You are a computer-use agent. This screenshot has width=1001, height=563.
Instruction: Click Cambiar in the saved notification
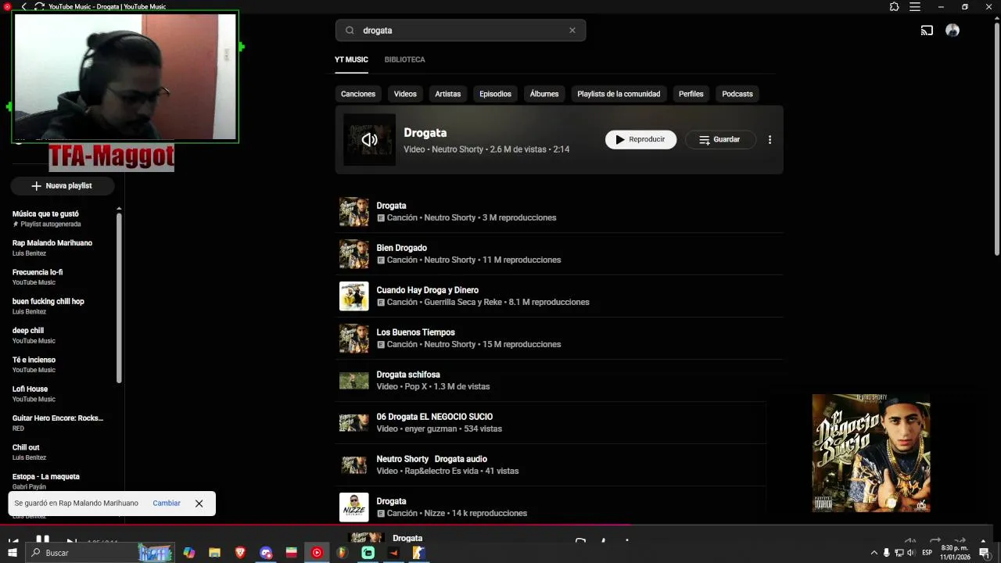tap(167, 504)
